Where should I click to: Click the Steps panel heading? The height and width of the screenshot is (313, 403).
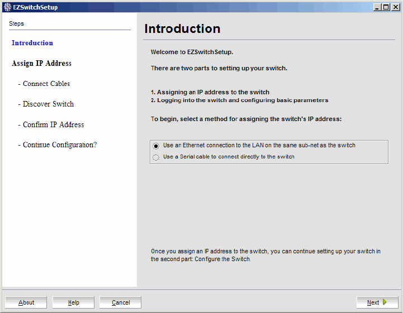click(x=16, y=23)
